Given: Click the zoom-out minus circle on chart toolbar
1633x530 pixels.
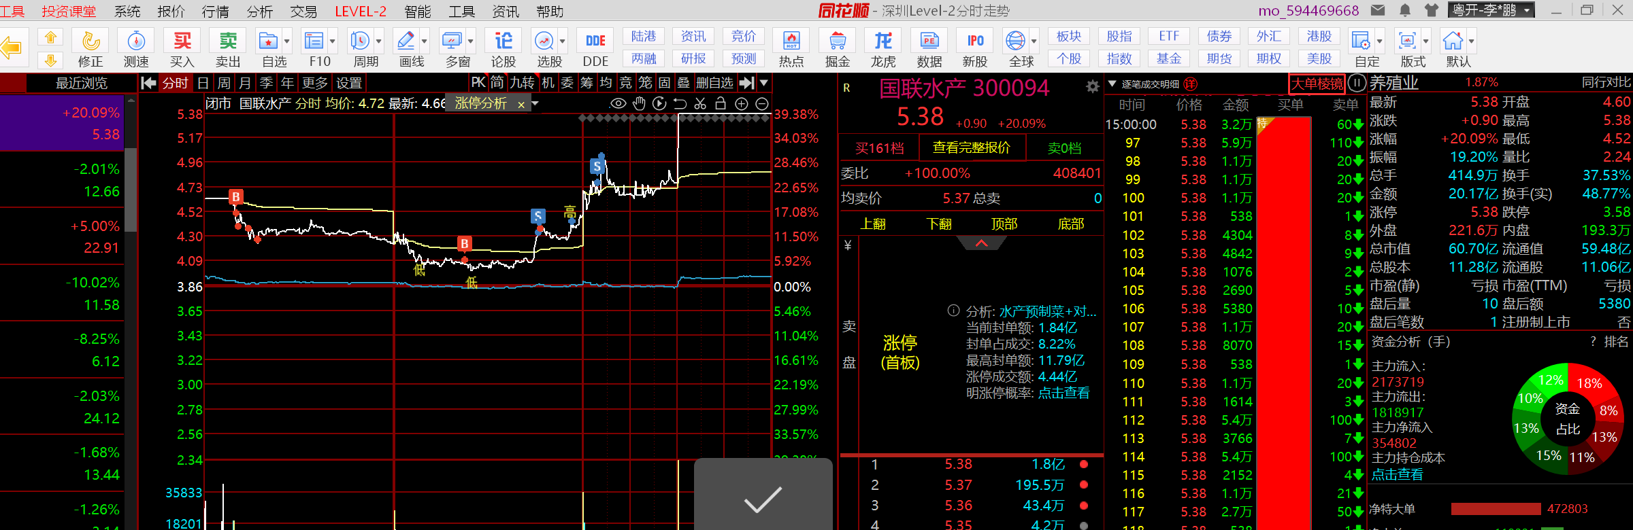Looking at the screenshot, I should tap(762, 103).
